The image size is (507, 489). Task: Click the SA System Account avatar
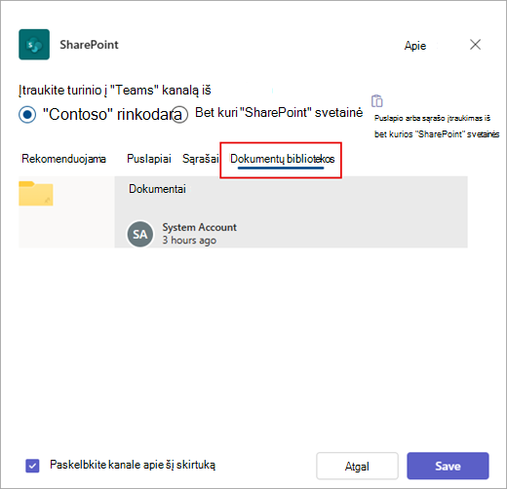click(x=140, y=234)
